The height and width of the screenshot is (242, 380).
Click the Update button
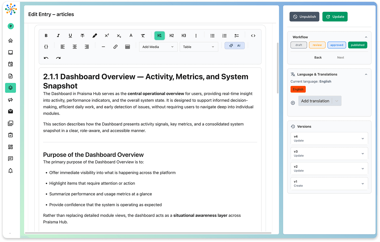tap(335, 16)
